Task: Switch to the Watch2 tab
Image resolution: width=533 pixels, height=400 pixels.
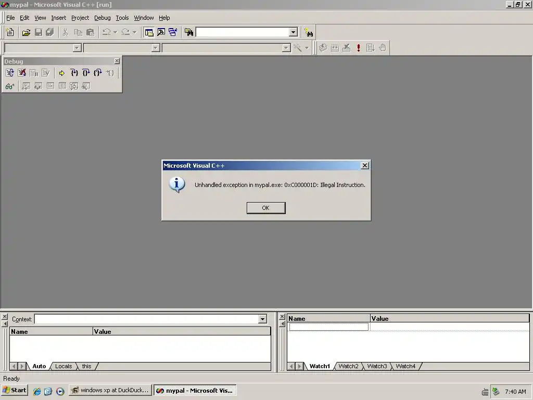Action: click(x=348, y=366)
